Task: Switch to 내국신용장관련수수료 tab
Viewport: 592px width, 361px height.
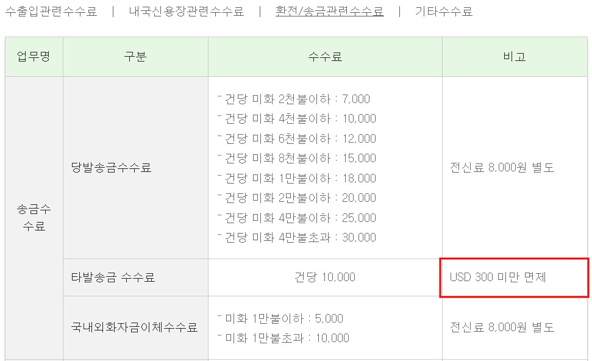Action: tap(186, 11)
